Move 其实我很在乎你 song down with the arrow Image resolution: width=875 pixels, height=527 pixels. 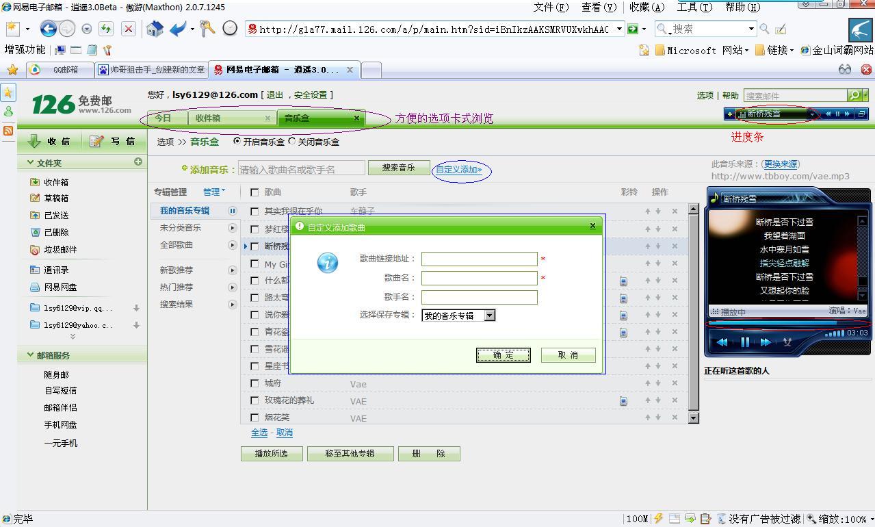pos(658,211)
